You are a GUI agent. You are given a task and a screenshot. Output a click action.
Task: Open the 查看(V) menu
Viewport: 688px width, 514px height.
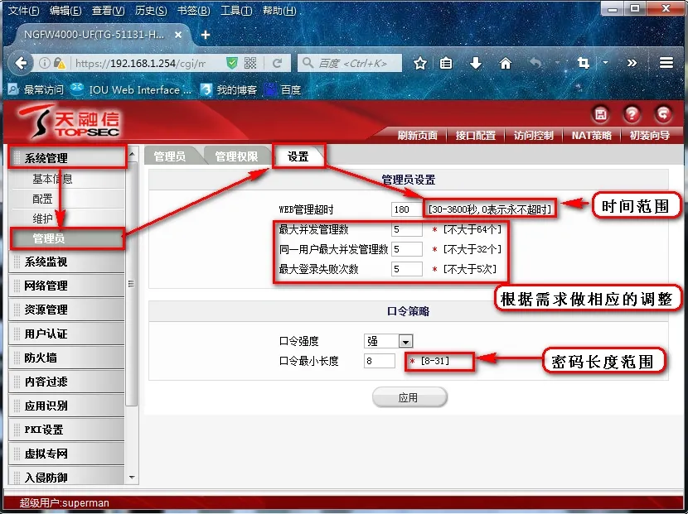[108, 11]
